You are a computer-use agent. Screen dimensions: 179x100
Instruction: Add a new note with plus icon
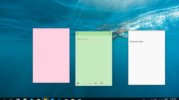coord(78,34)
